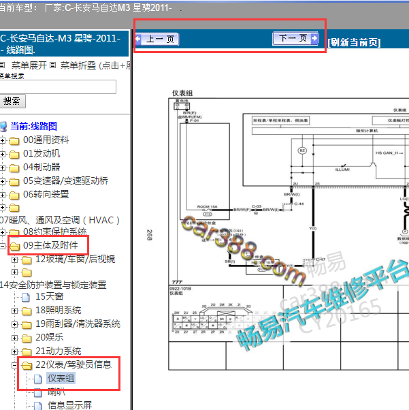Screen dimensions: 409x410
Task: Select 07暖风、通风及空调 (HVAC) item
Action: click(x=60, y=220)
